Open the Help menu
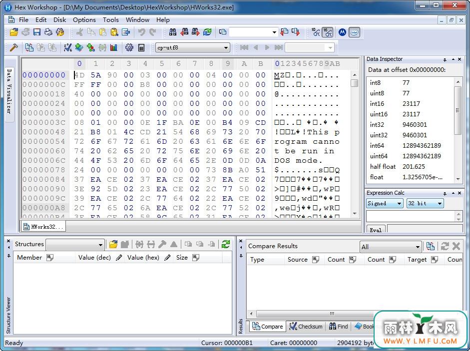 (163, 20)
